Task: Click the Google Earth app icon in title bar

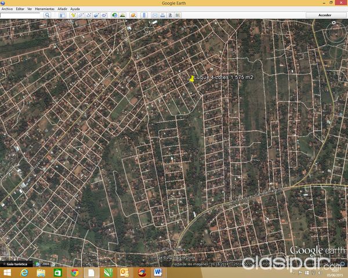Action: pyautogui.click(x=3, y=3)
